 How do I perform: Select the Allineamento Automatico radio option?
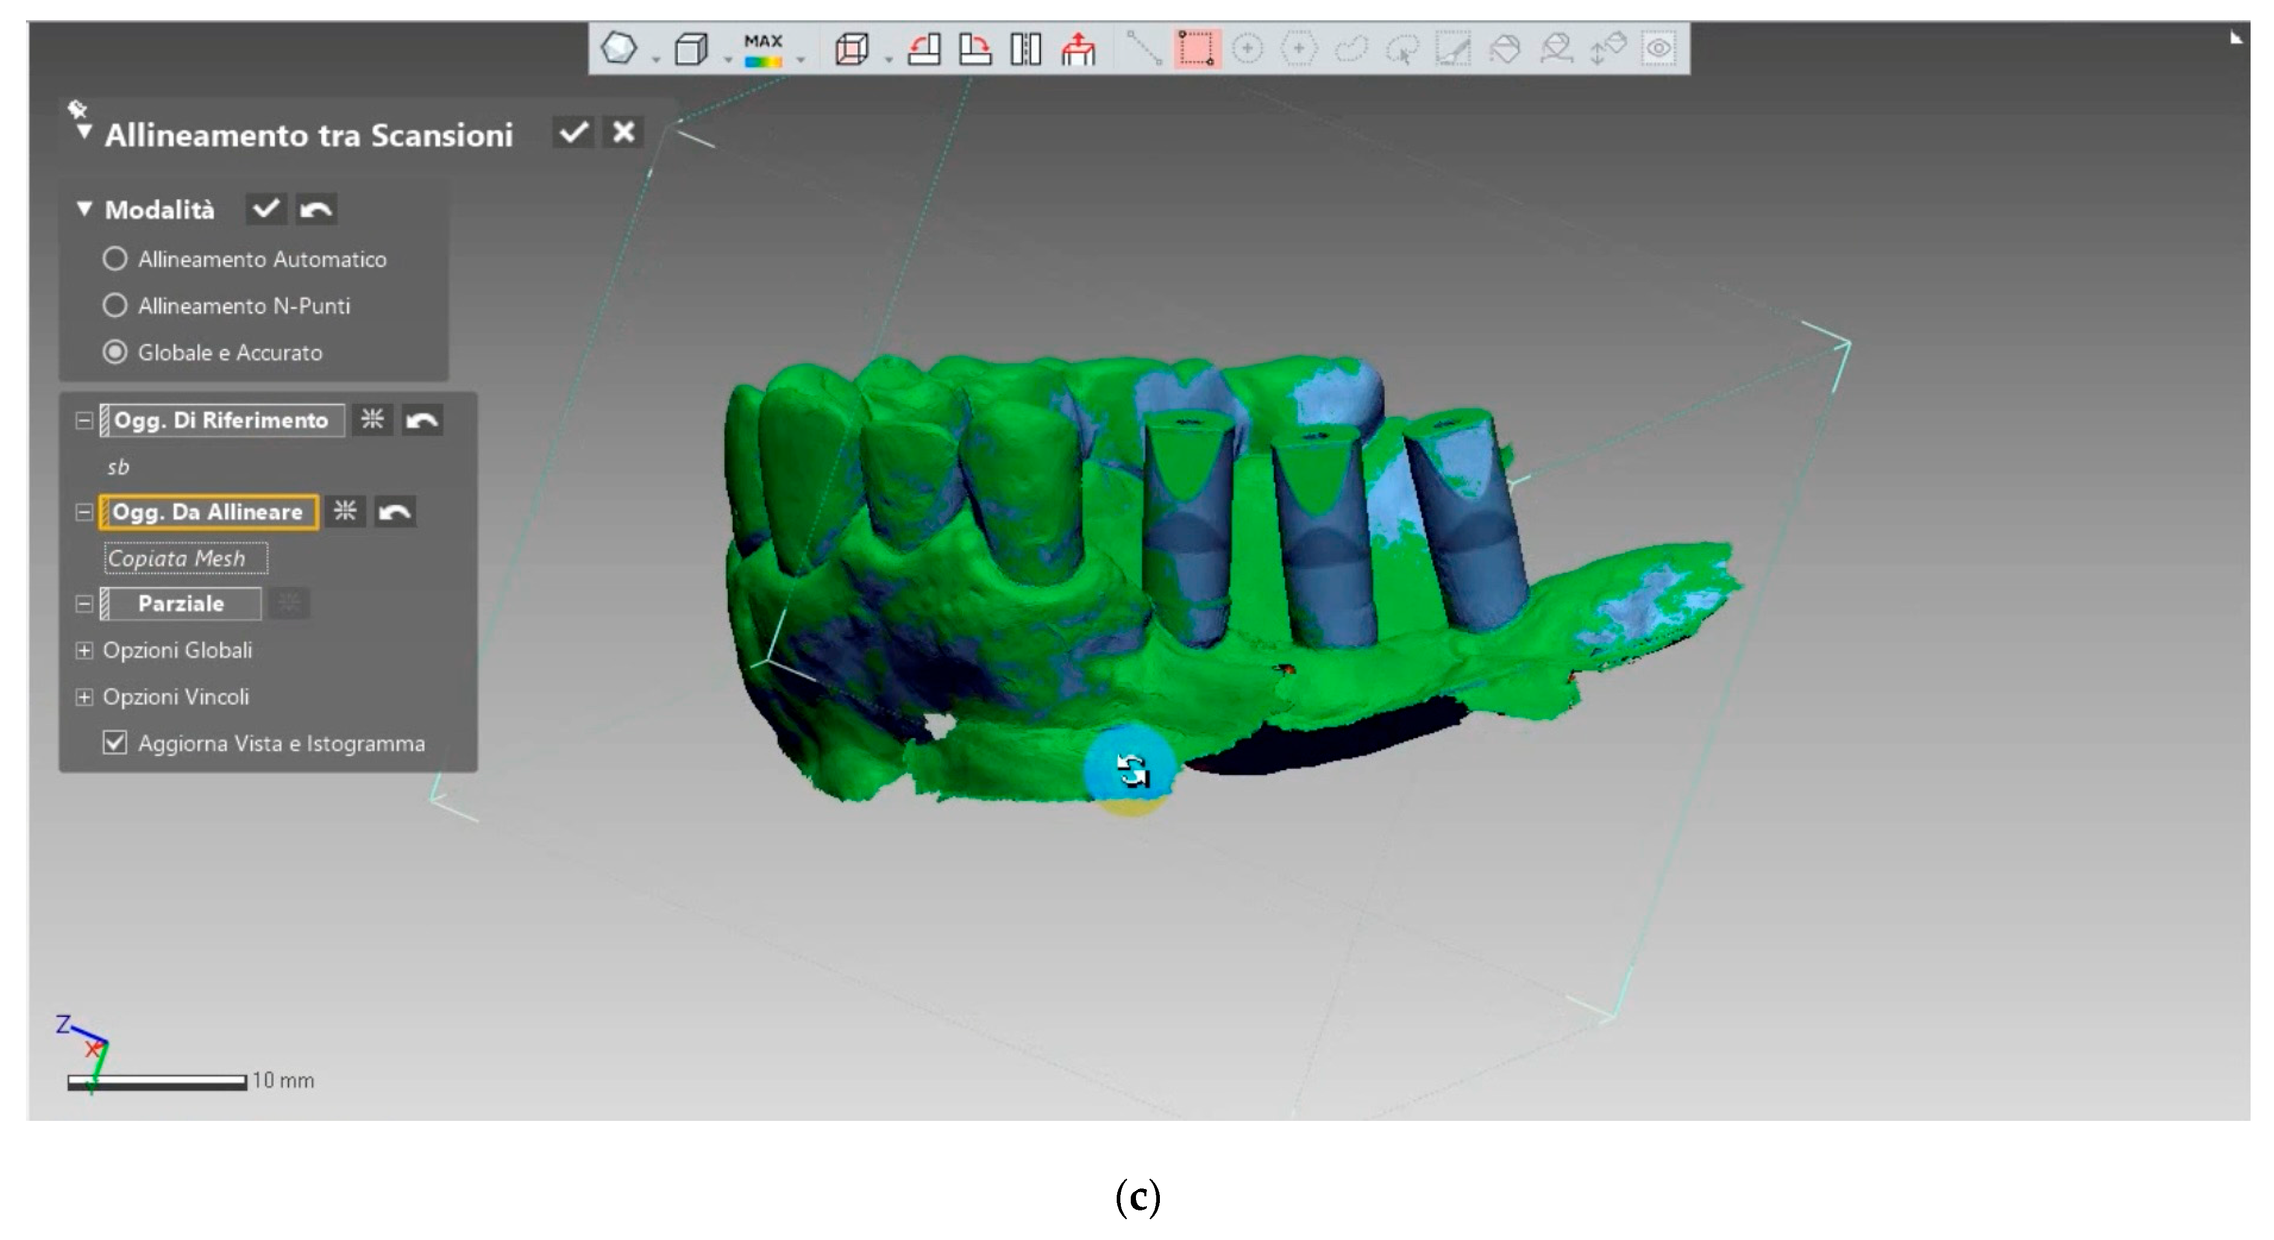[x=115, y=260]
